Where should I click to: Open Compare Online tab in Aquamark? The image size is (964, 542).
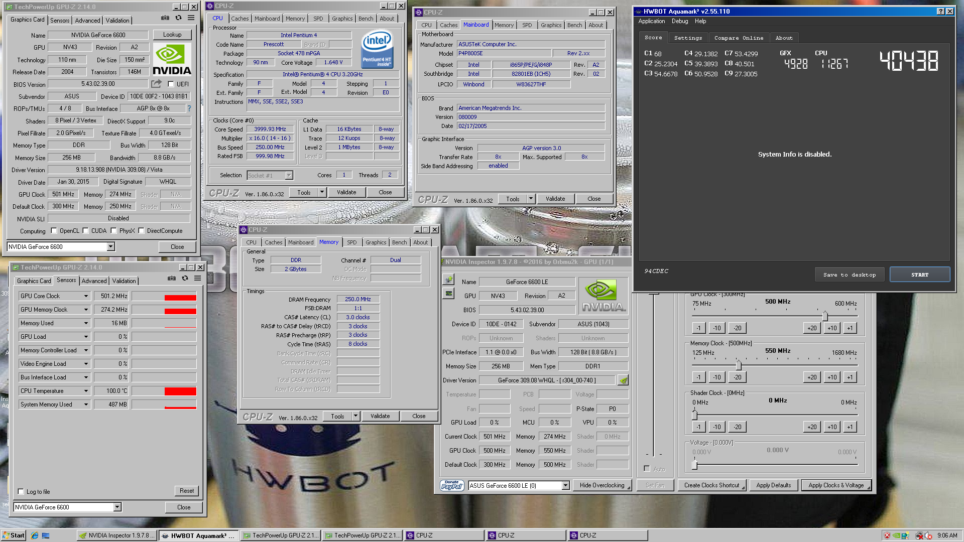[739, 38]
